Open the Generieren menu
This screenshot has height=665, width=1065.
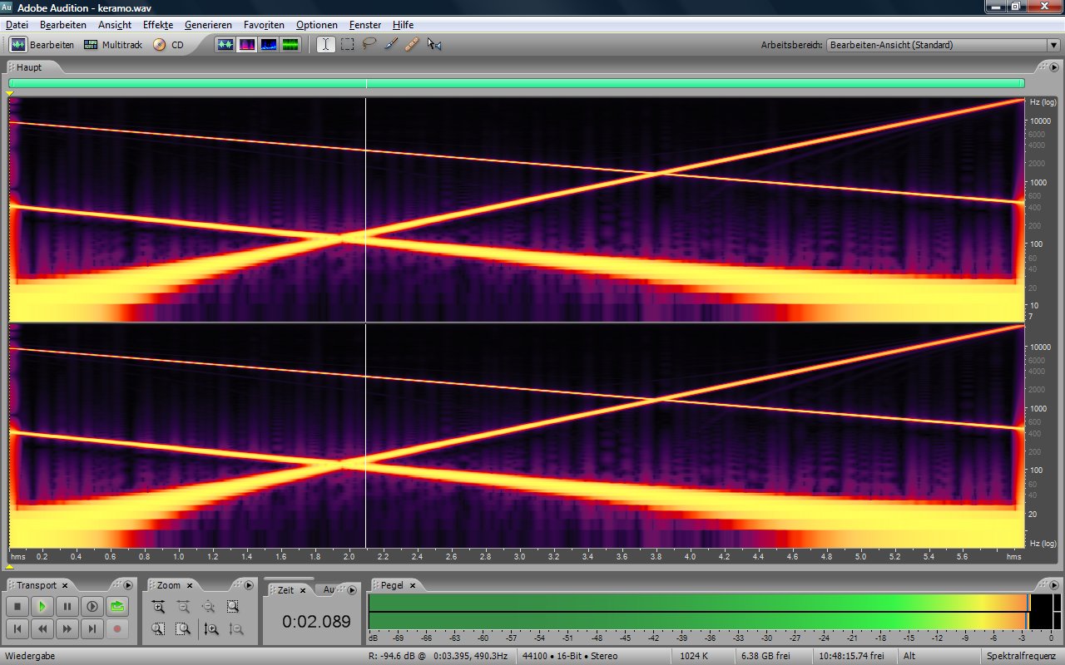(208, 25)
